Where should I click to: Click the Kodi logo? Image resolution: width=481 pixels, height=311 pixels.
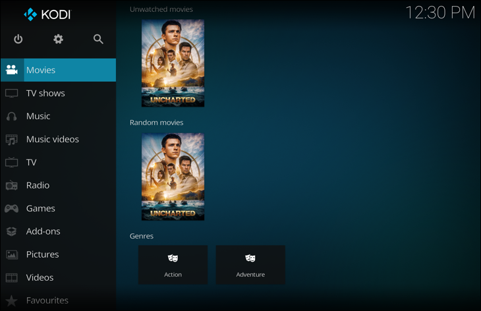(47, 14)
